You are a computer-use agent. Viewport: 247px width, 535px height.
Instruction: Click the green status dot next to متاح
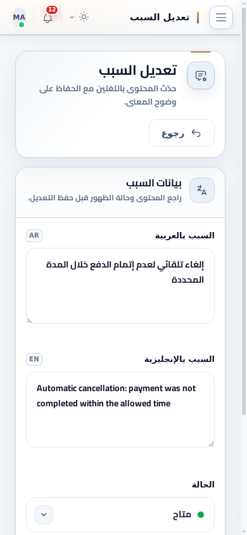click(x=201, y=515)
